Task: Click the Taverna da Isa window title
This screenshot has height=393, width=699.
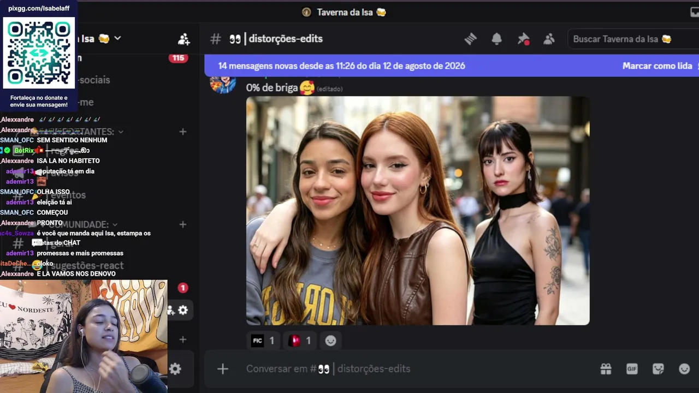Action: click(344, 12)
